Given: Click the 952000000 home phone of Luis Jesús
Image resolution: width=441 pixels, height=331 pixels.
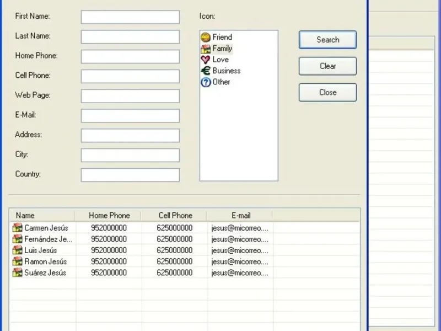Looking at the screenshot, I should [109, 250].
